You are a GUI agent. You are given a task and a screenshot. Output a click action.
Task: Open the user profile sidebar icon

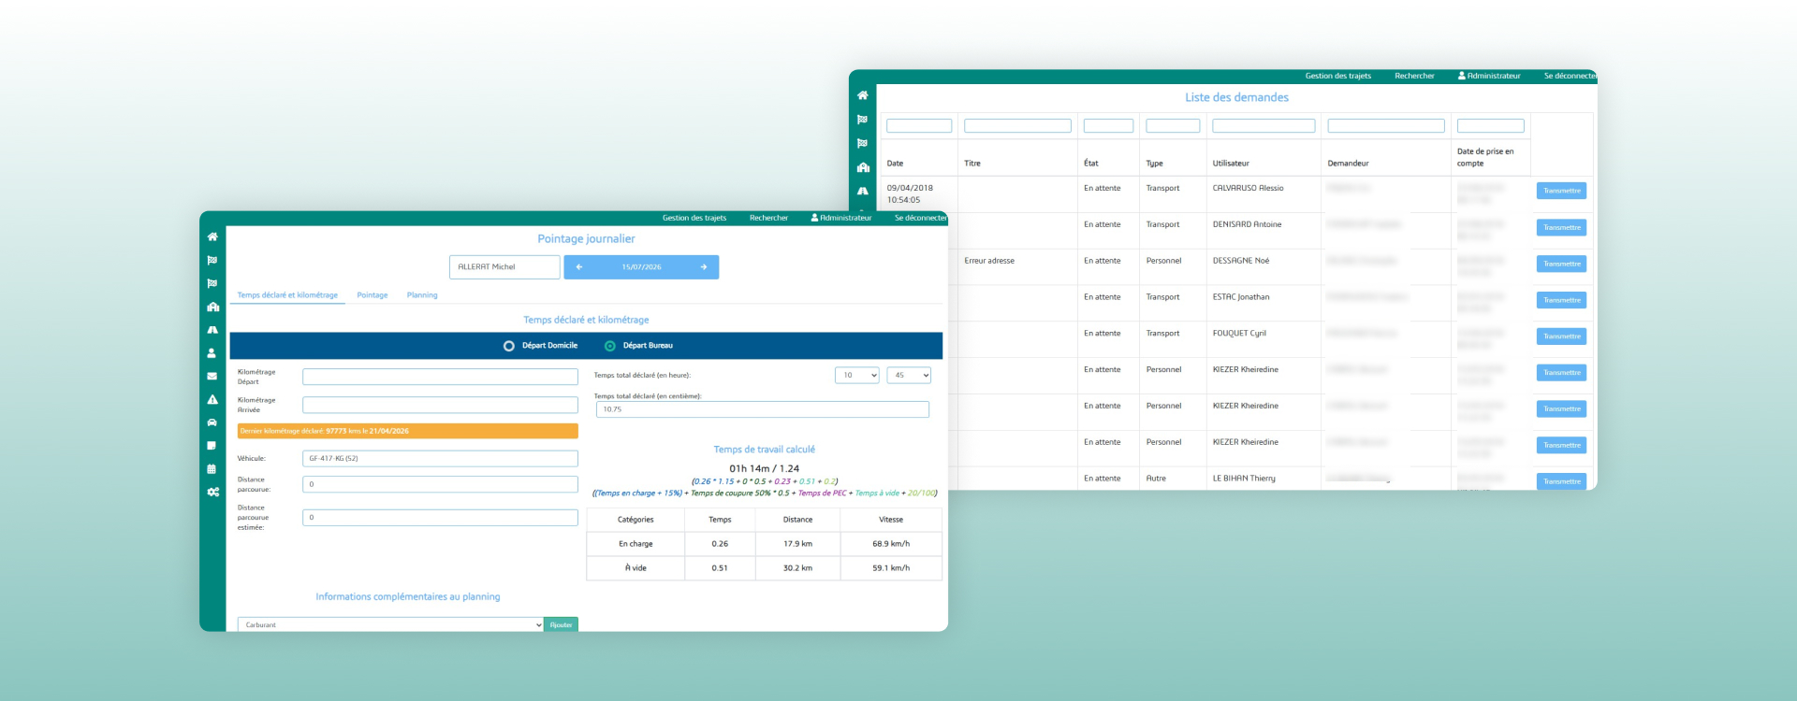point(212,353)
